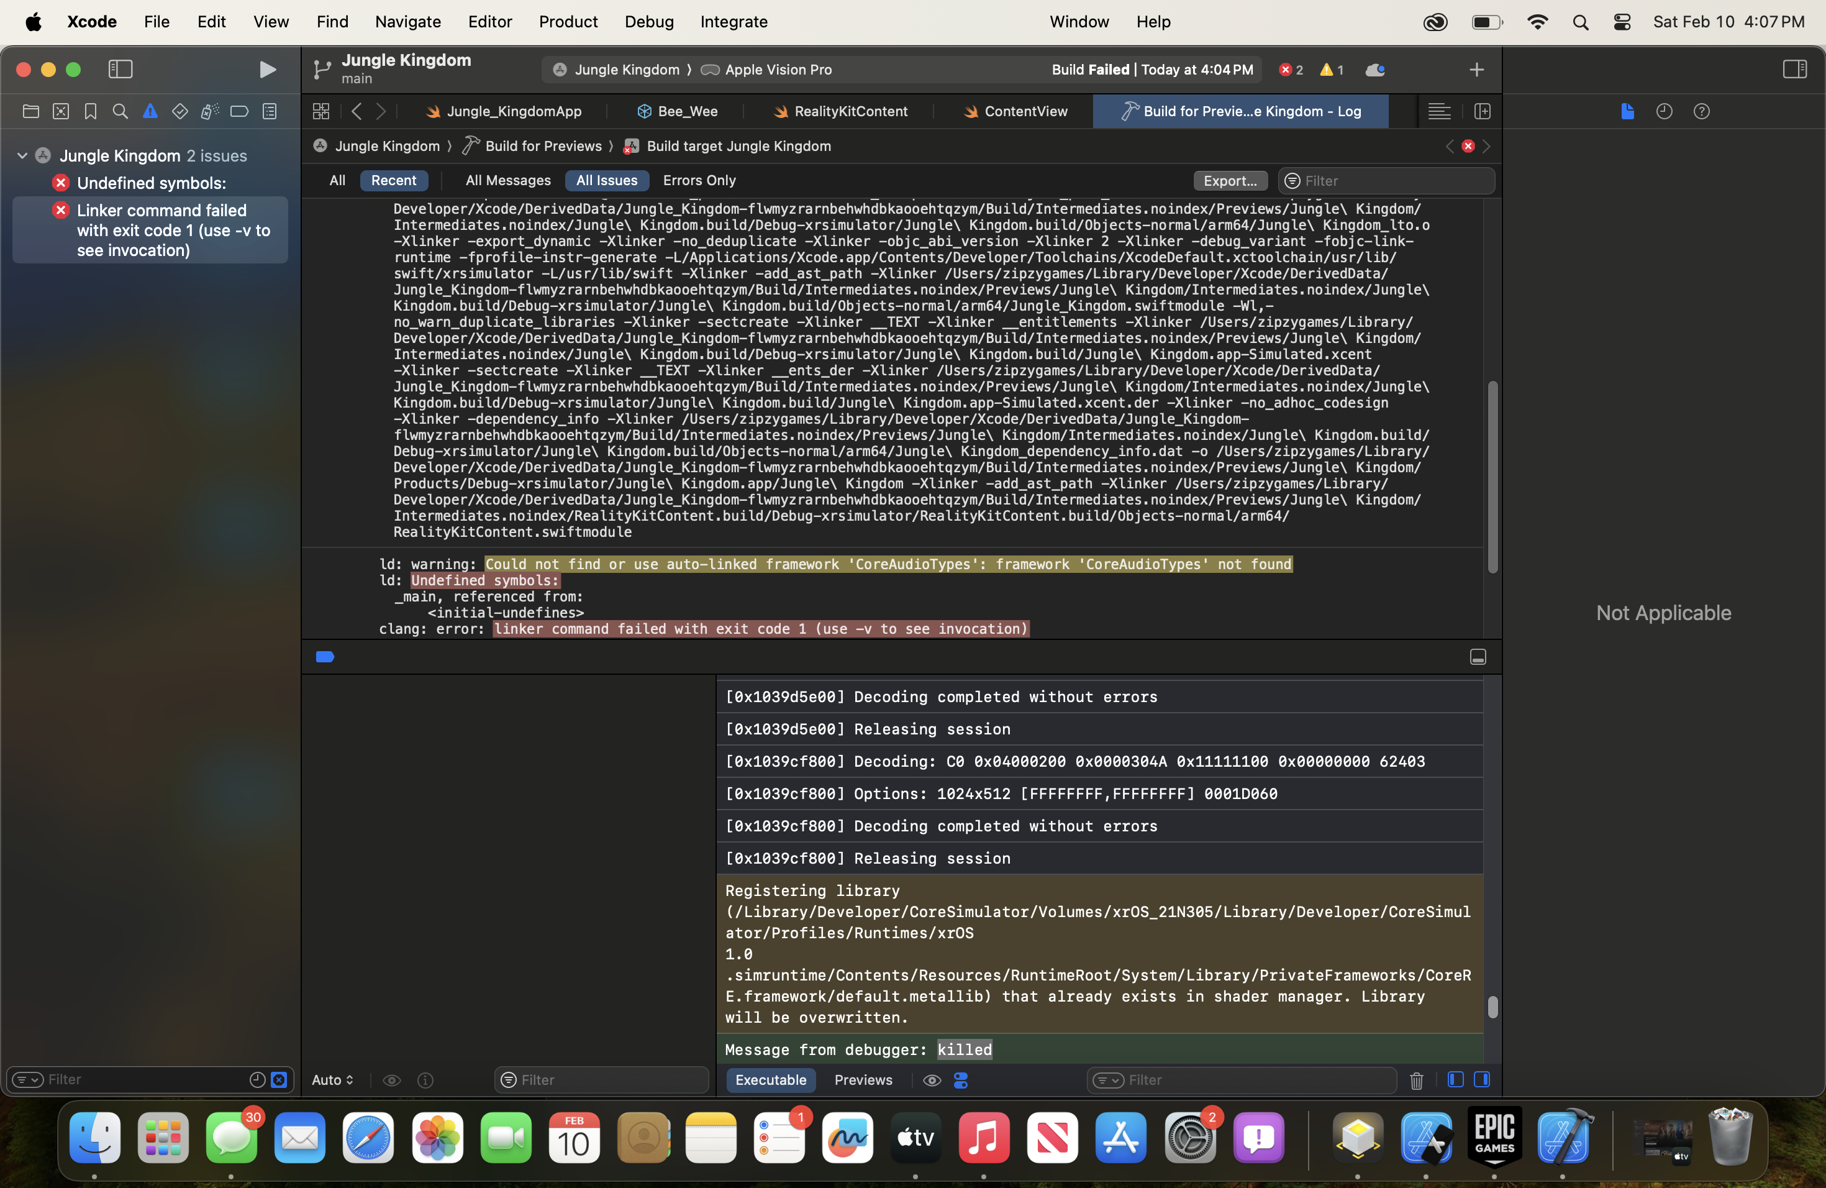
Task: Click the build log vertical scrollbar
Action: tap(1492, 476)
